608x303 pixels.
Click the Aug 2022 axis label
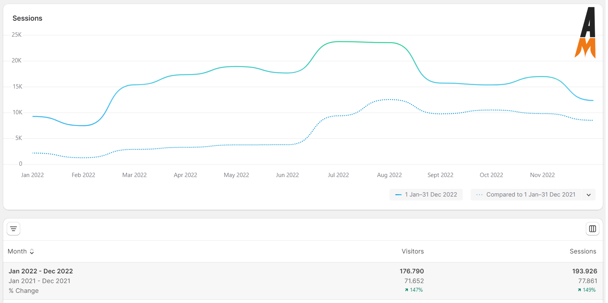tap(389, 175)
